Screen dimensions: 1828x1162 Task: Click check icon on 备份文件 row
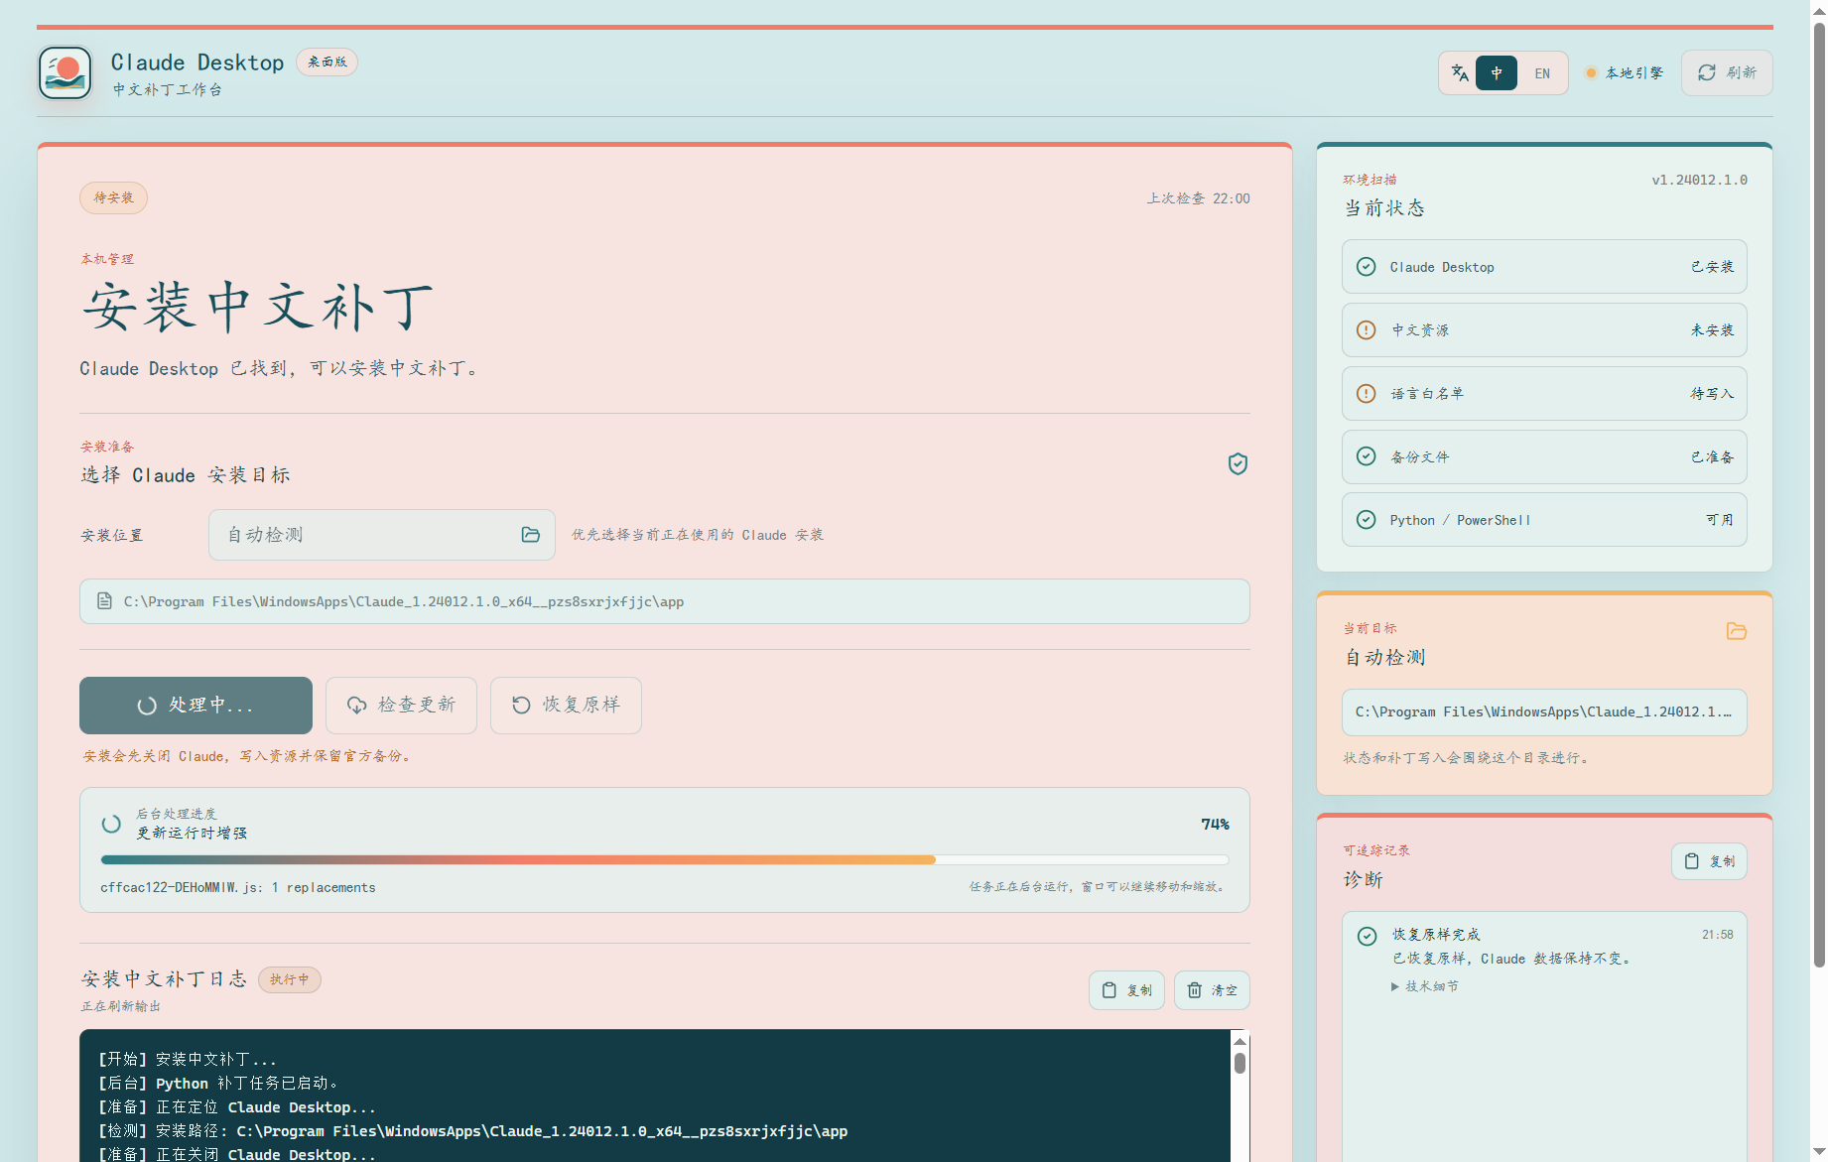point(1367,456)
